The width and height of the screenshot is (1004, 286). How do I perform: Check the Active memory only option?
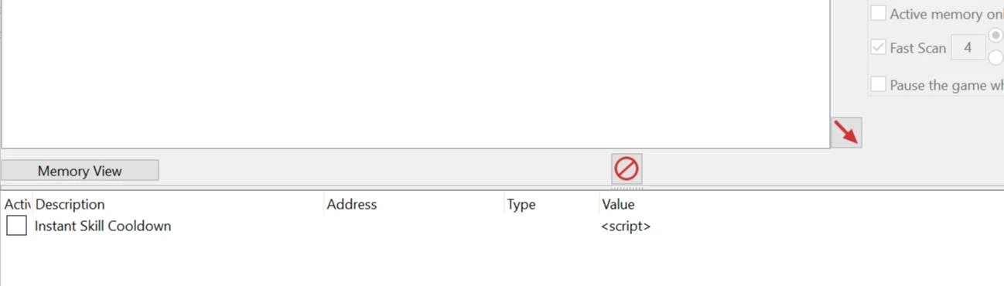(878, 13)
